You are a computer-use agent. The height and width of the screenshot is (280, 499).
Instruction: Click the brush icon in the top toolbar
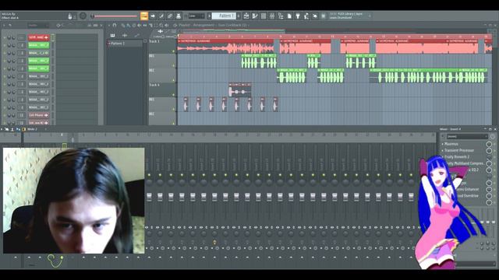click(161, 16)
